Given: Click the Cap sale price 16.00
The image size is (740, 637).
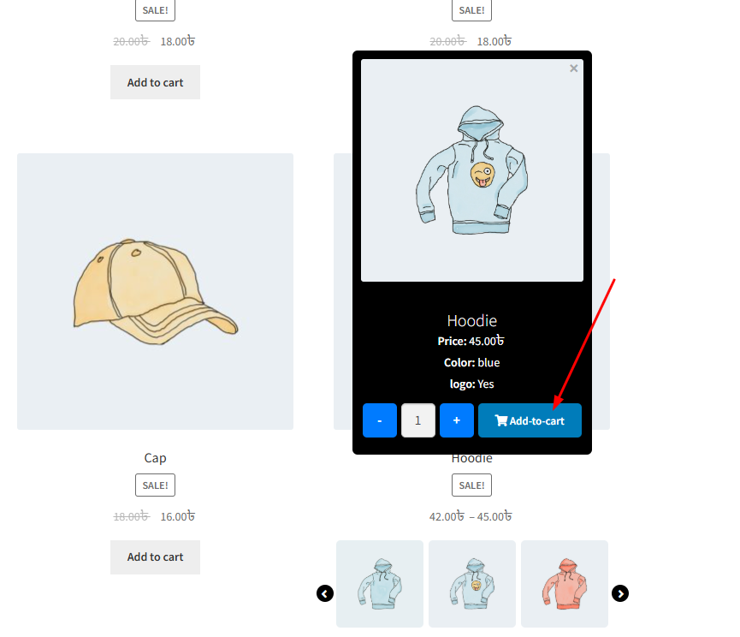Looking at the screenshot, I should pos(177,516).
